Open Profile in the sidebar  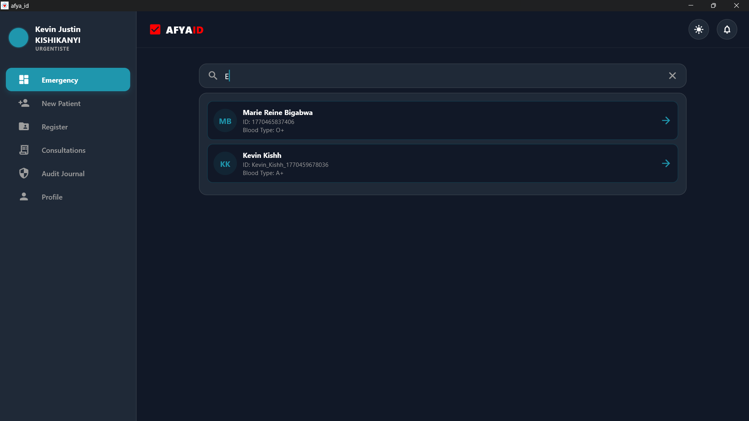tap(52, 197)
